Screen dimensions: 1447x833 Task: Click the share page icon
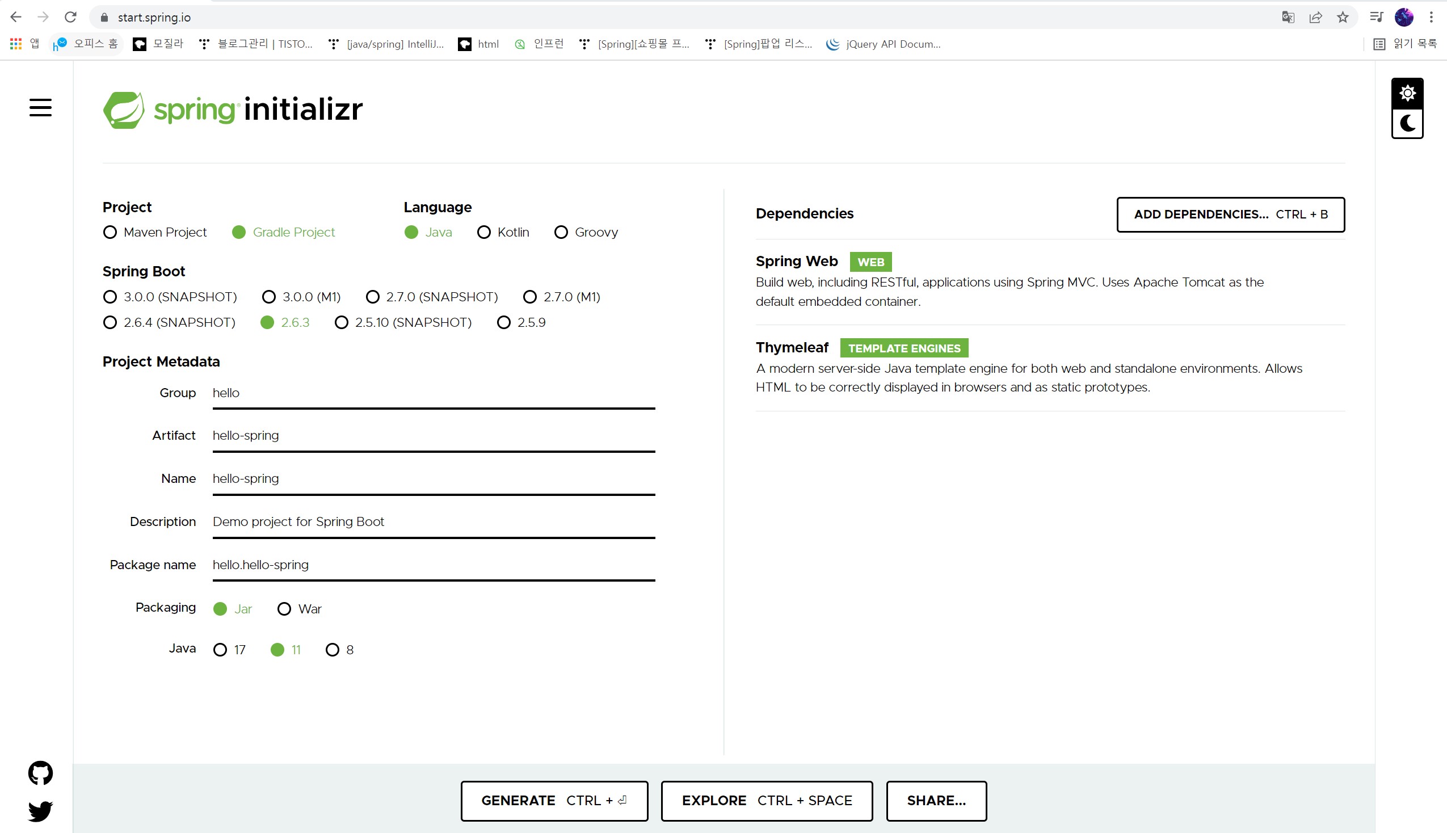coord(1315,17)
